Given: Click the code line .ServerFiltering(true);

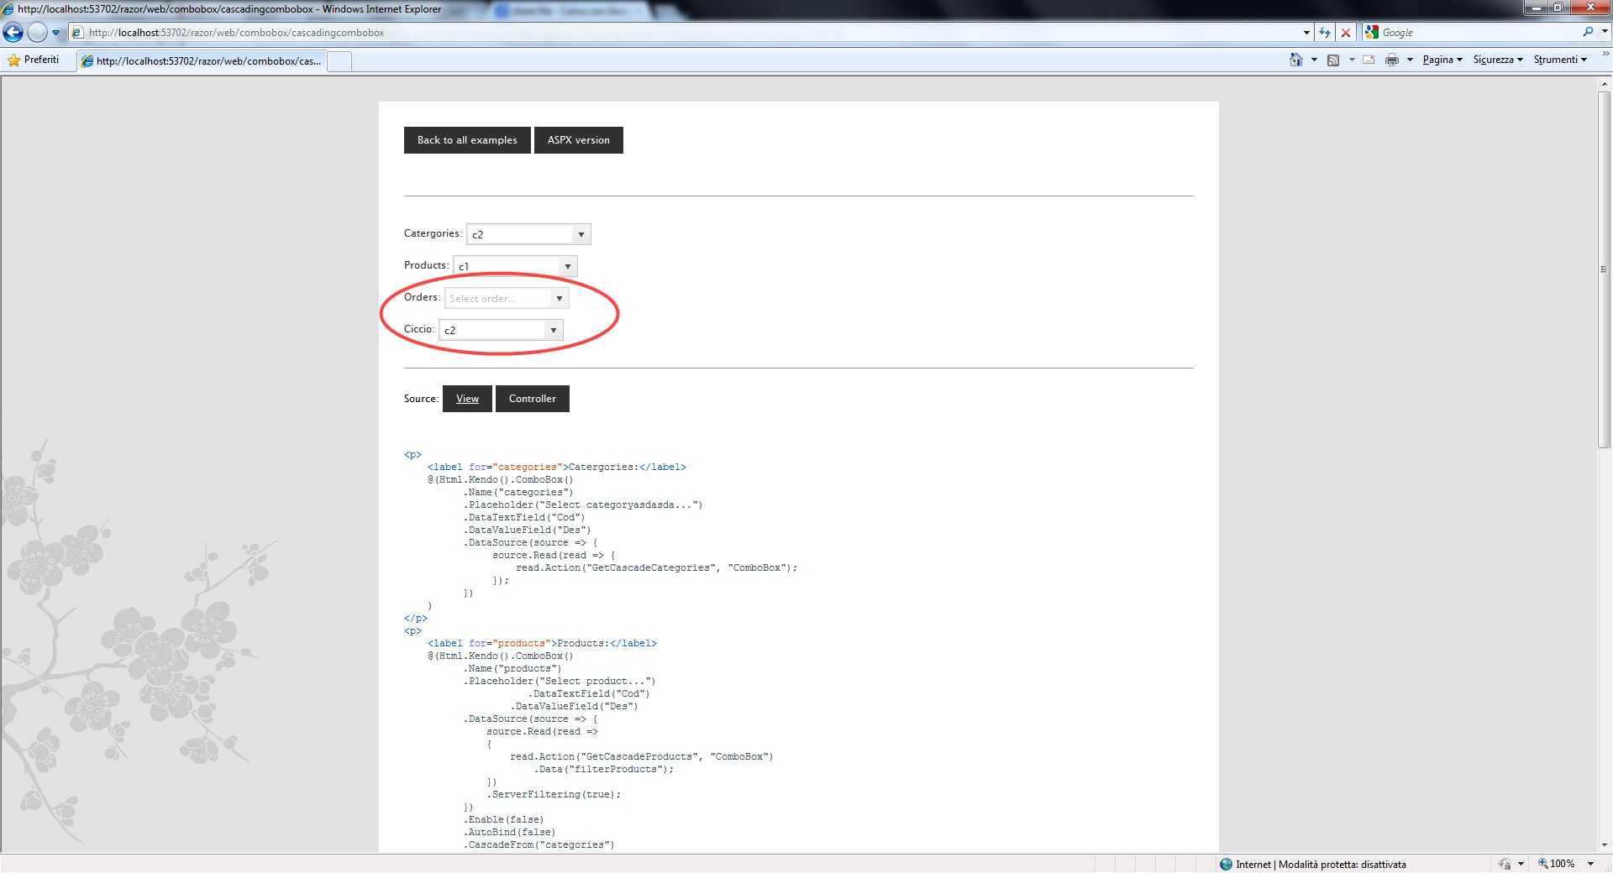Looking at the screenshot, I should coord(556,794).
